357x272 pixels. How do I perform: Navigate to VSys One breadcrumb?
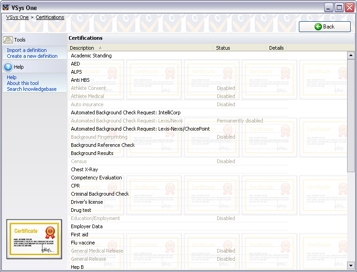click(17, 17)
